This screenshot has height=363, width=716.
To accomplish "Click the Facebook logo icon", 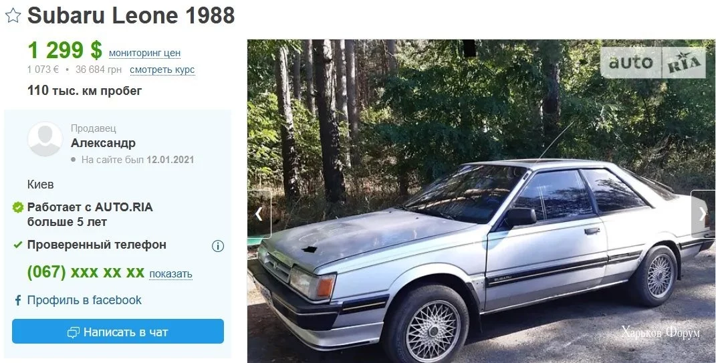I will tap(18, 300).
